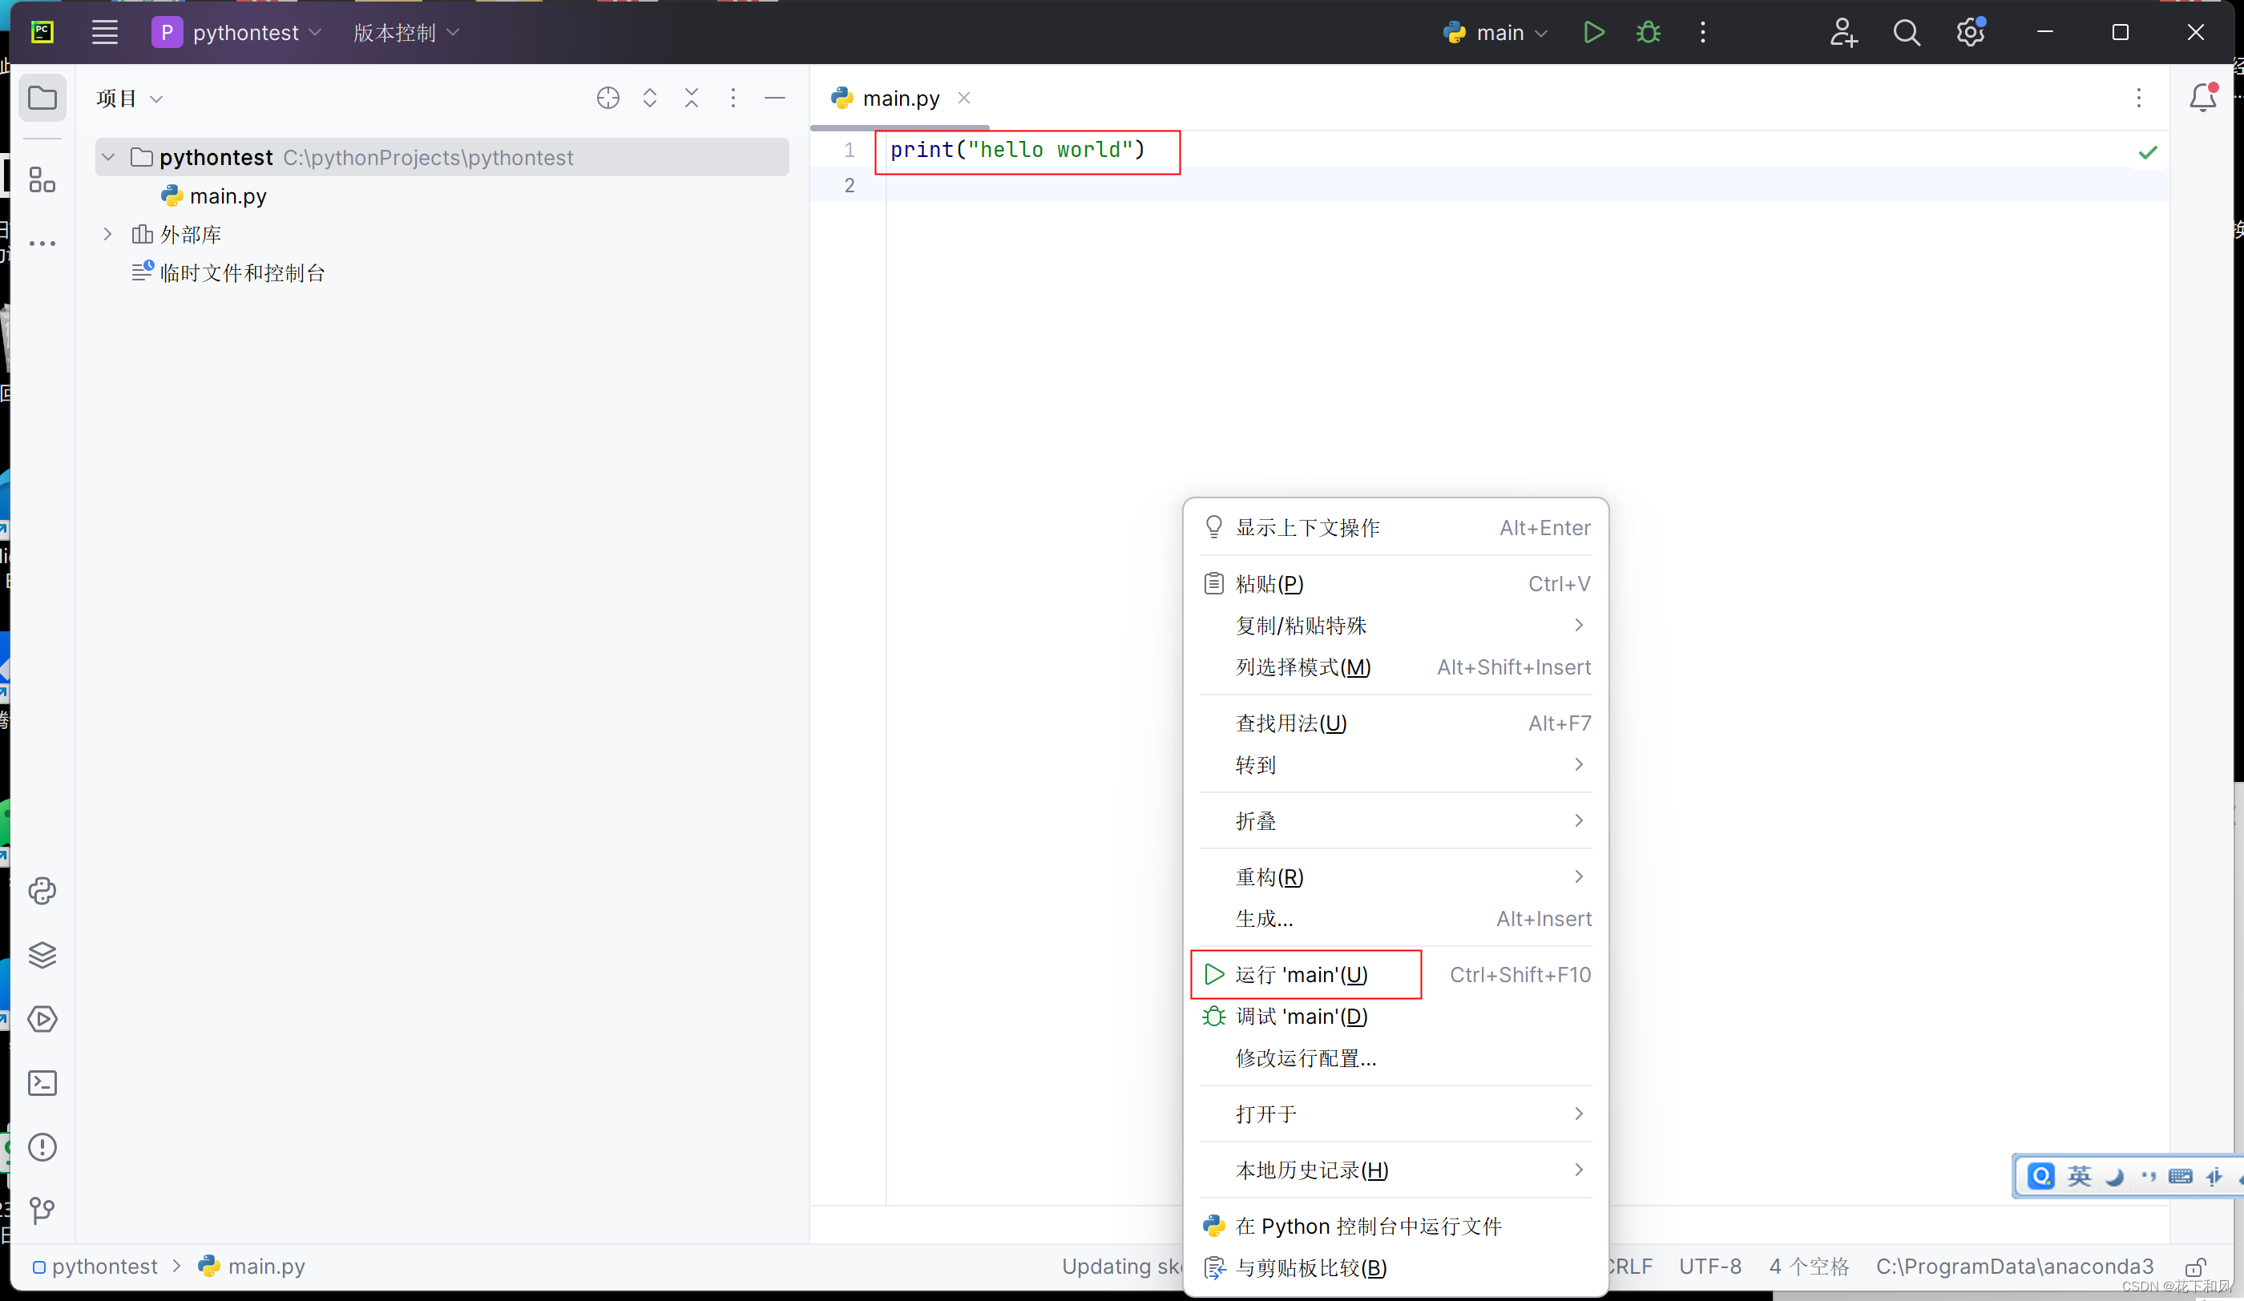
Task: Open the main run configuration dropdown
Action: pyautogui.click(x=1499, y=33)
